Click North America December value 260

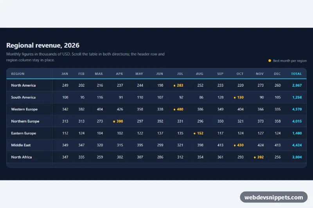click(277, 85)
